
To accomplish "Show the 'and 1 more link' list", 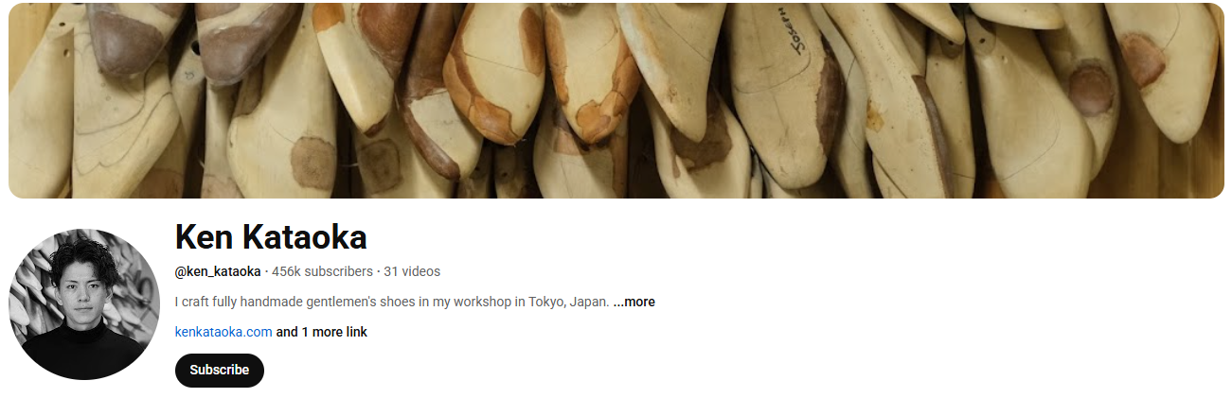I will (322, 332).
